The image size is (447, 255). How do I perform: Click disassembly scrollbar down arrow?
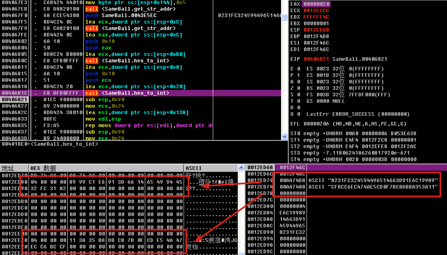(284, 137)
